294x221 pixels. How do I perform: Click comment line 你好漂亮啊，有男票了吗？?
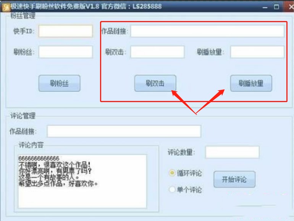(55, 171)
